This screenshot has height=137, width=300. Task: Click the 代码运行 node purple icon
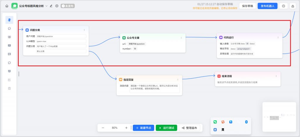(221, 37)
